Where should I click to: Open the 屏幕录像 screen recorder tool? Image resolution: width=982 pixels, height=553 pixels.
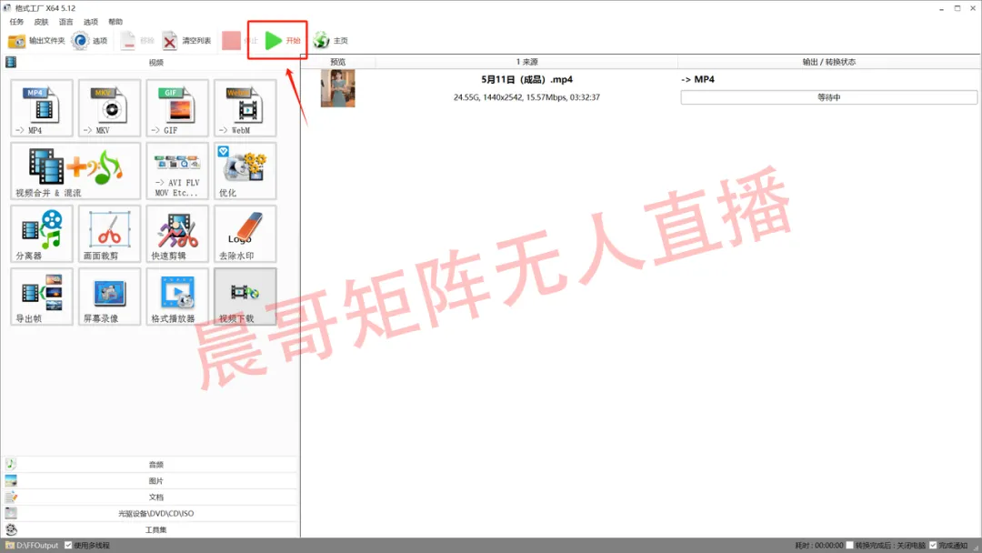[x=110, y=297]
